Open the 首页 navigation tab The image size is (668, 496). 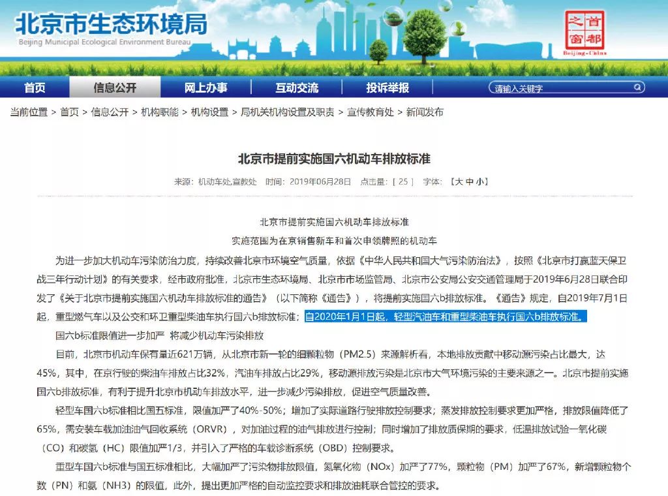(x=35, y=87)
